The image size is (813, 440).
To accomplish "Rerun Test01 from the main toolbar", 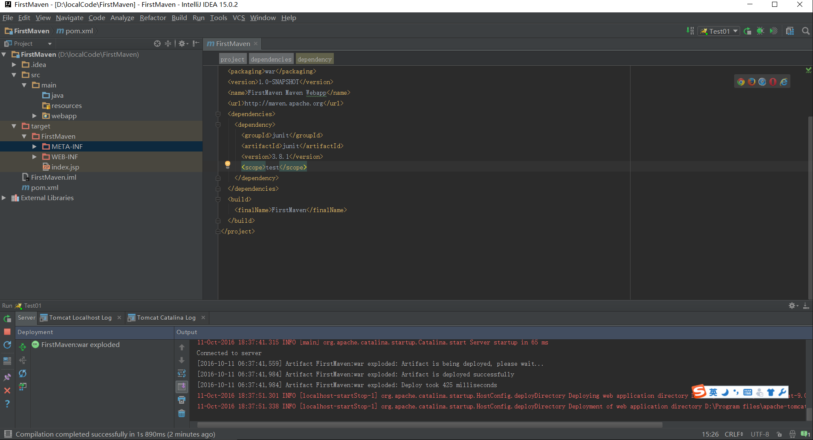I will click(x=747, y=31).
